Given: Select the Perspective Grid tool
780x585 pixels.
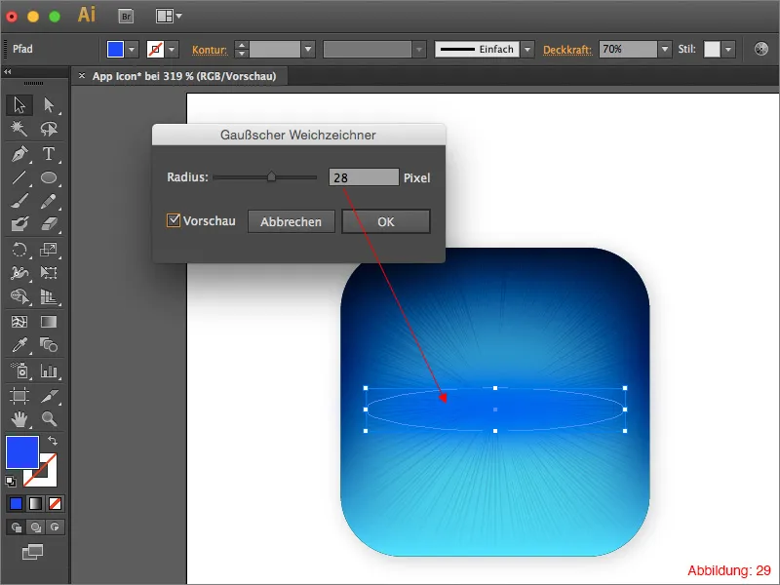Looking at the screenshot, I should click(49, 296).
